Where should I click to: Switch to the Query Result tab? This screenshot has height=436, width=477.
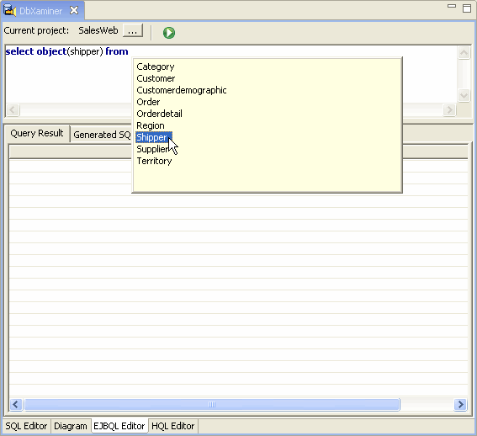37,133
